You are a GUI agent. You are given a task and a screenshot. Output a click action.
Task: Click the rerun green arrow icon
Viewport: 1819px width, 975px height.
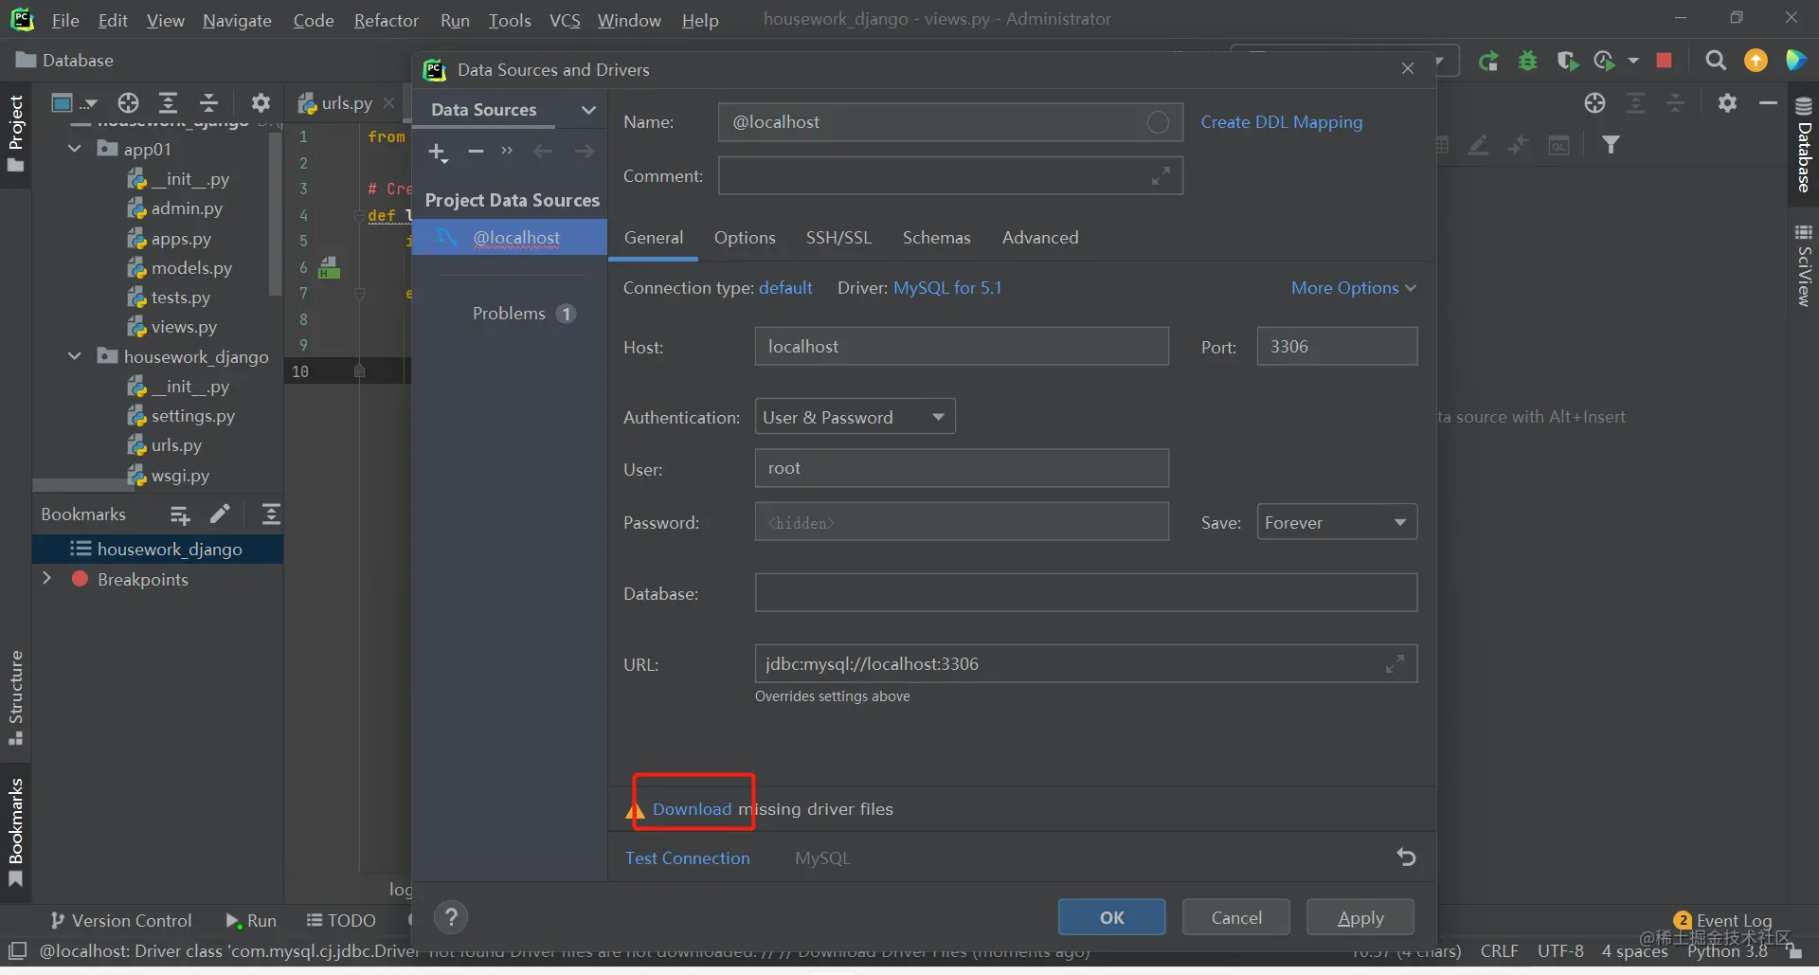[1488, 61]
